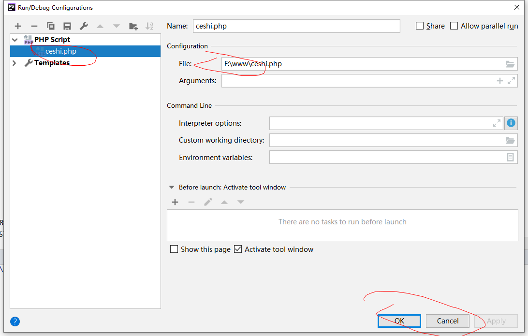Open edit templates wrench icon in toolbar

click(84, 26)
